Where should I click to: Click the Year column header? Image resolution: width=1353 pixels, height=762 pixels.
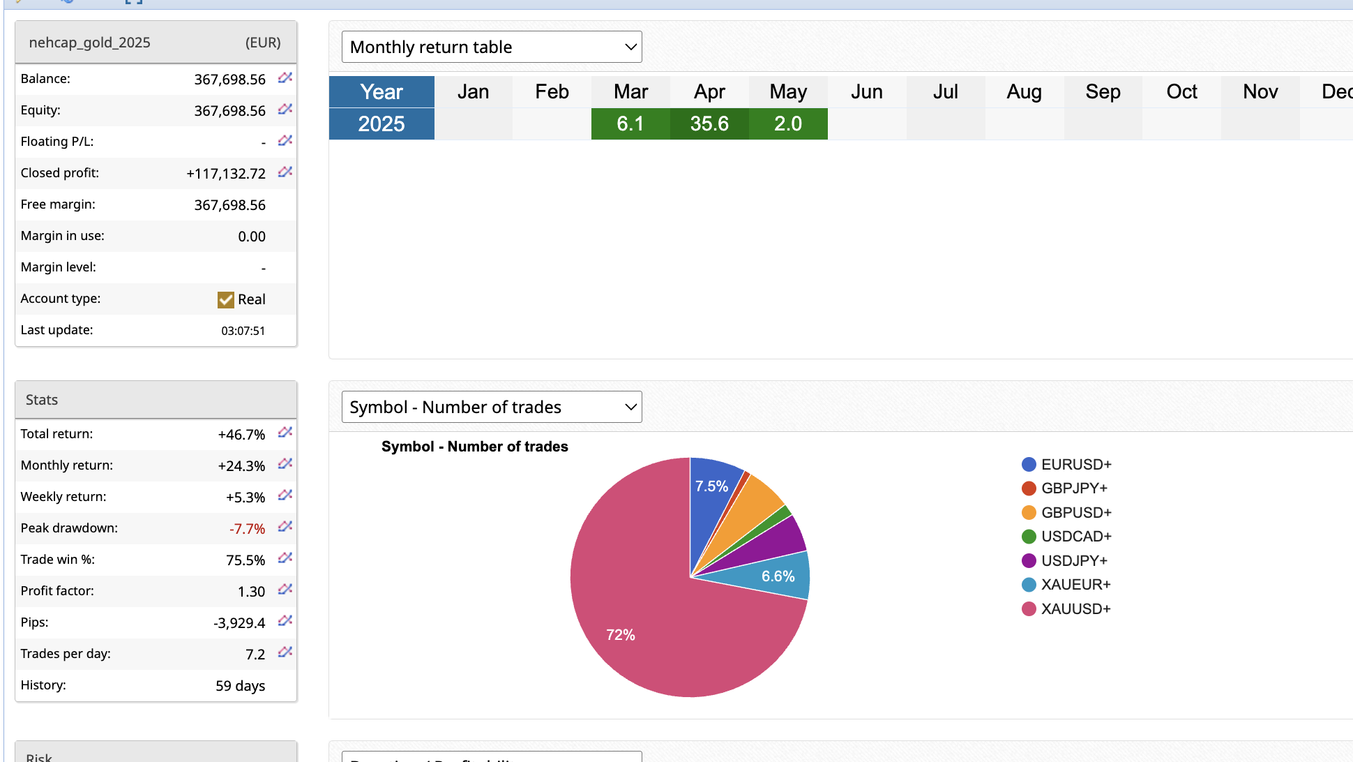click(381, 91)
